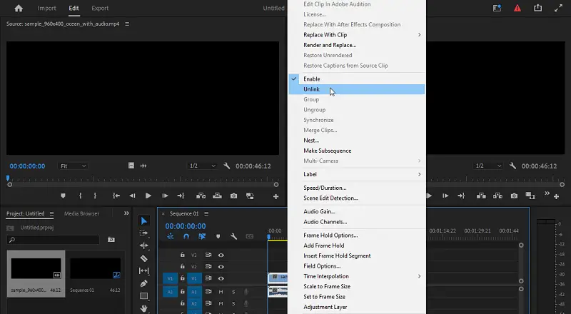This screenshot has width=571, height=314.
Task: Go to Out point in Source monitor
Action: coord(181,196)
